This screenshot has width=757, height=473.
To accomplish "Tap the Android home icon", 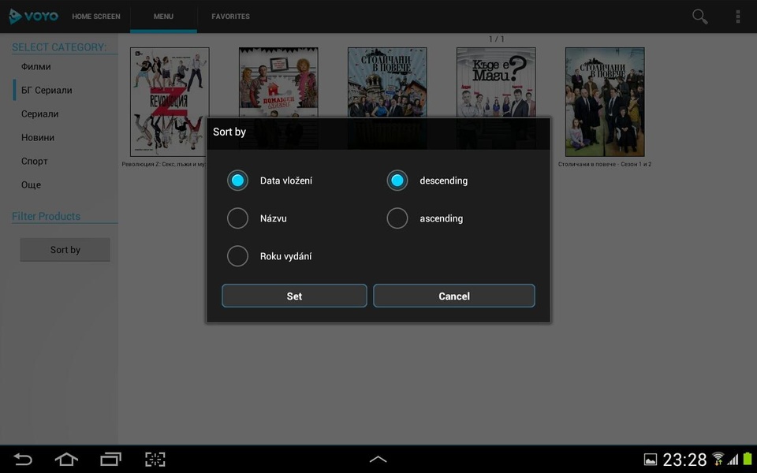I will (66, 459).
